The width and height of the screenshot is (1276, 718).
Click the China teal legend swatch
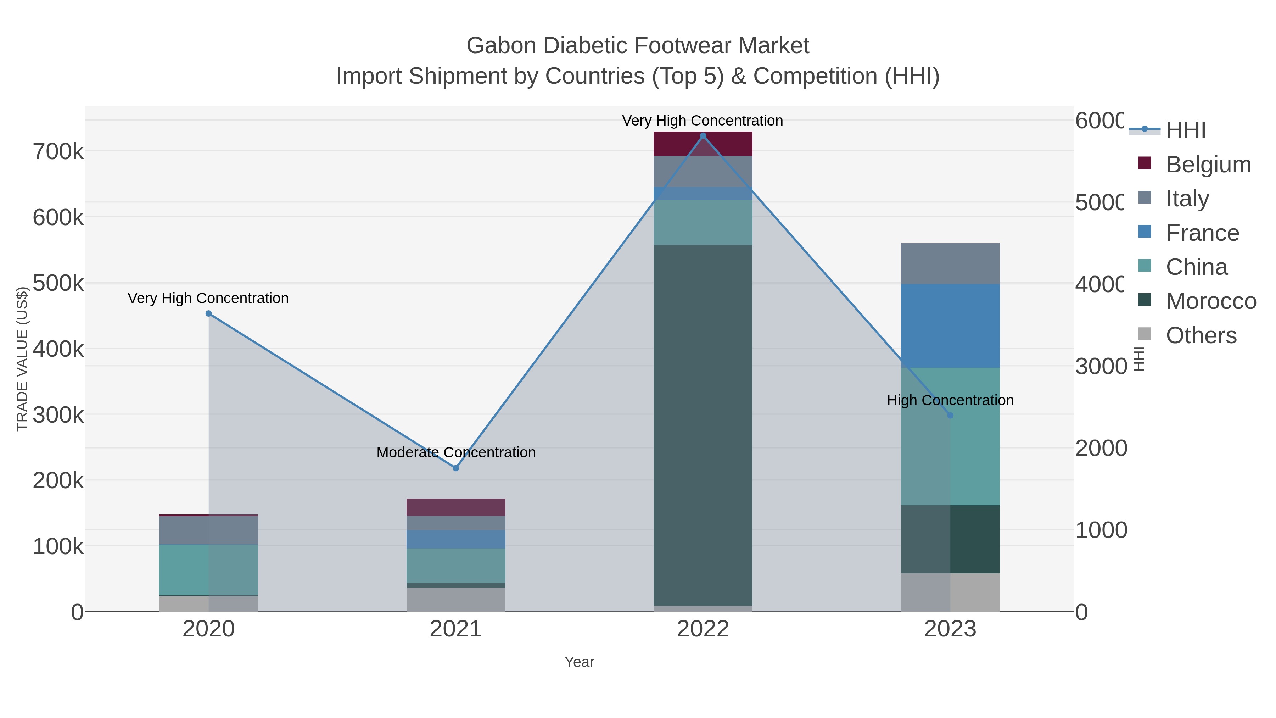tap(1145, 266)
